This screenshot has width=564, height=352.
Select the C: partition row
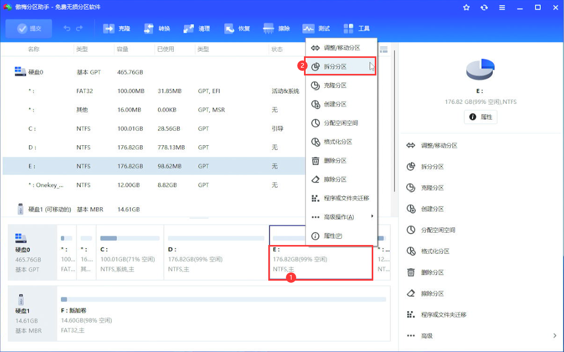(x=154, y=129)
